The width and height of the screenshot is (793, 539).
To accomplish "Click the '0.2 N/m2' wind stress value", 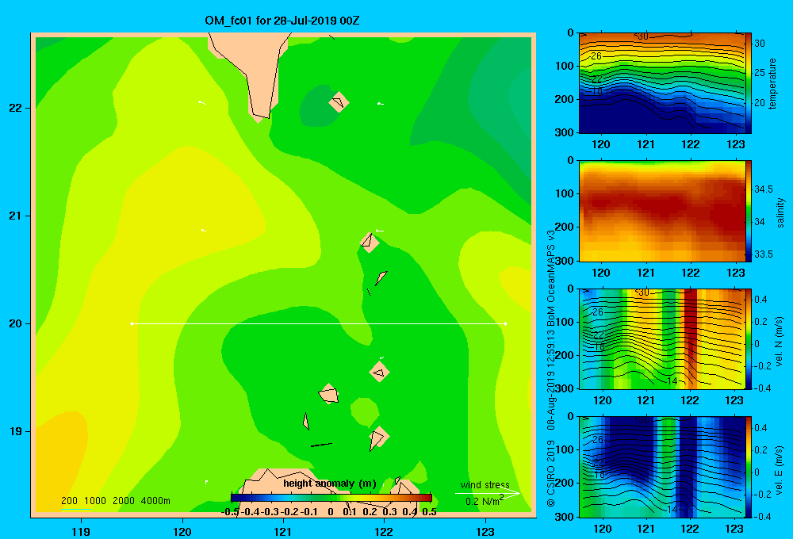I will pyautogui.click(x=484, y=501).
